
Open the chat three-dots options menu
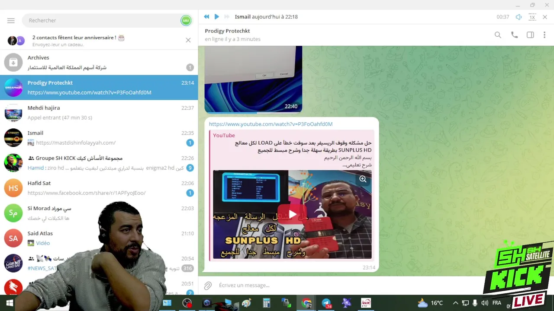pyautogui.click(x=544, y=35)
